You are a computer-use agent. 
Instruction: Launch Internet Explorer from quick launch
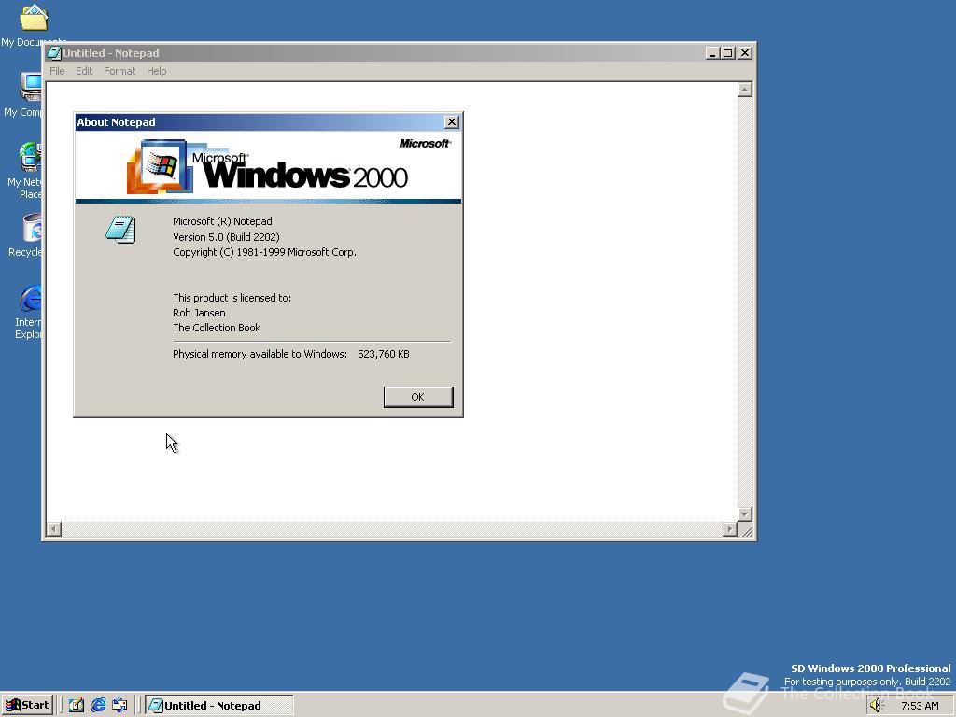coord(98,706)
